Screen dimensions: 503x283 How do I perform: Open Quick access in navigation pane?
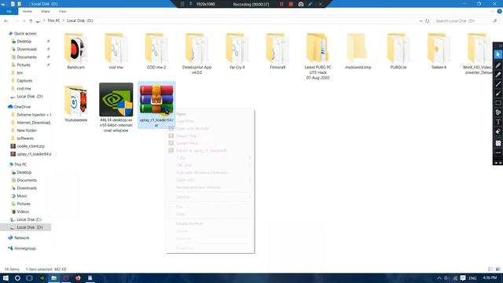point(25,33)
